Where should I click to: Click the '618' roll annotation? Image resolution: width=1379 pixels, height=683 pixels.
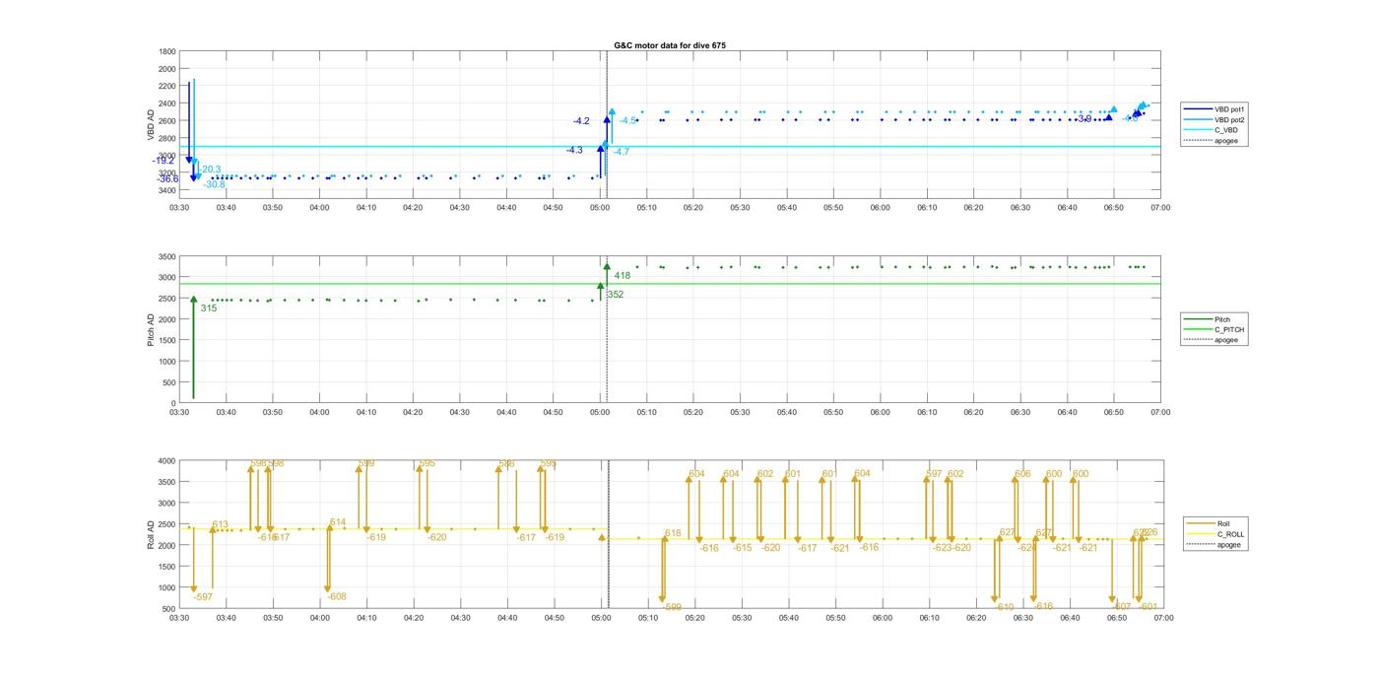click(x=673, y=533)
